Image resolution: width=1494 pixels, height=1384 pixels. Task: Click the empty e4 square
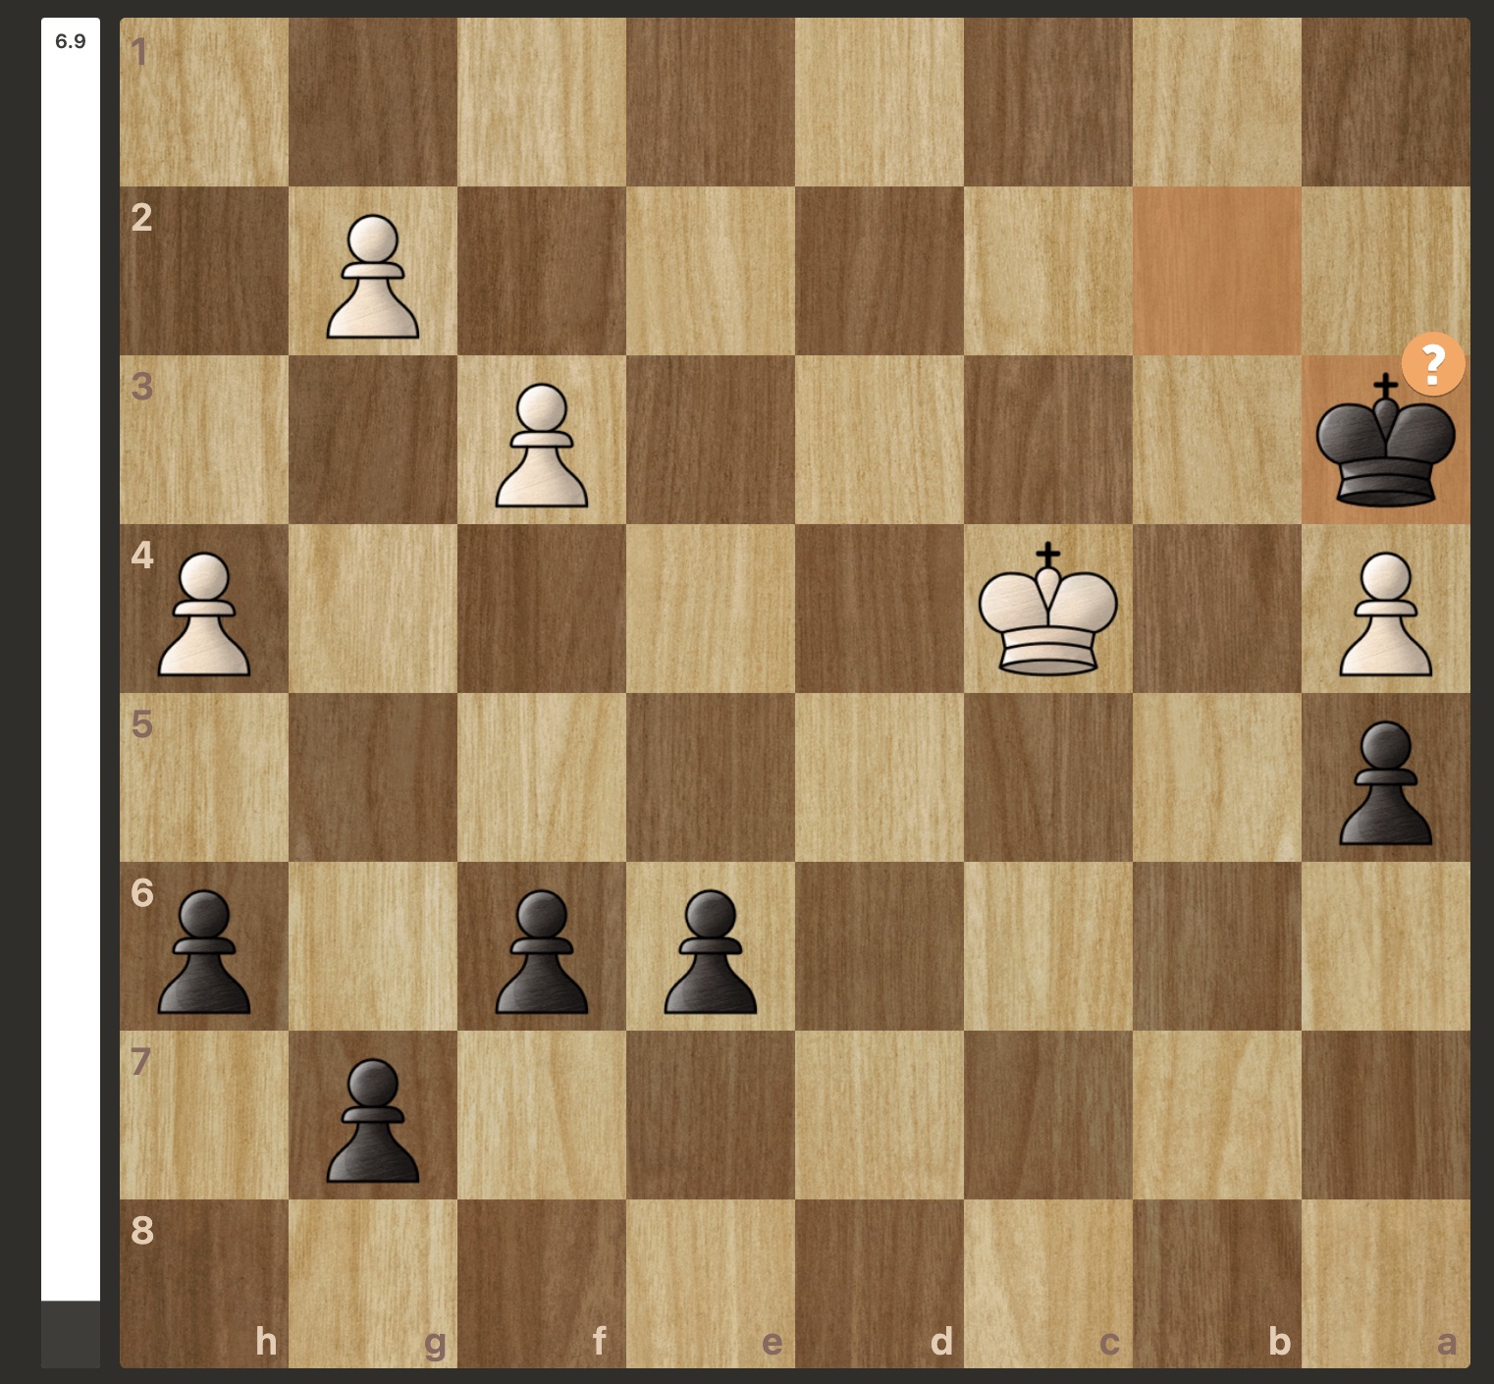711,609
